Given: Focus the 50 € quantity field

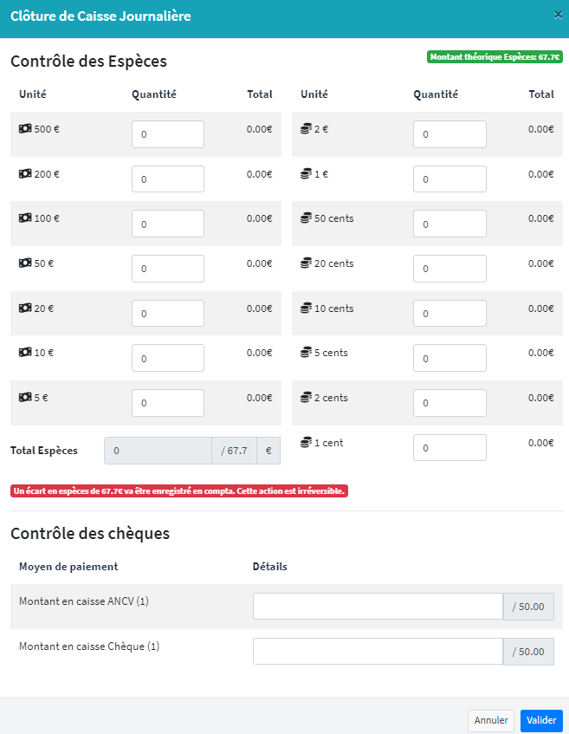Looking at the screenshot, I should pyautogui.click(x=168, y=269).
